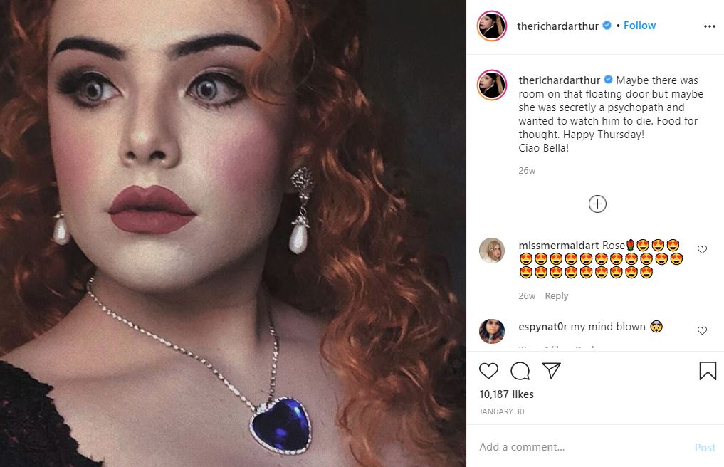Like missmermaidart's comment
Image resolution: width=724 pixels, height=467 pixels.
(702, 250)
